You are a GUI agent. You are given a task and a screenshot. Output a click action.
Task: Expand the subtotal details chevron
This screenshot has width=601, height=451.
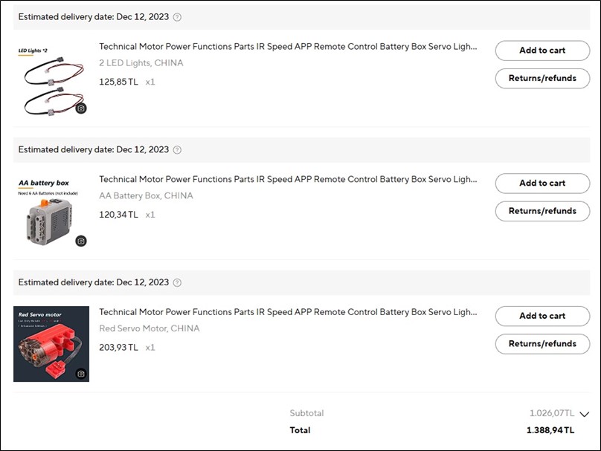[584, 415]
